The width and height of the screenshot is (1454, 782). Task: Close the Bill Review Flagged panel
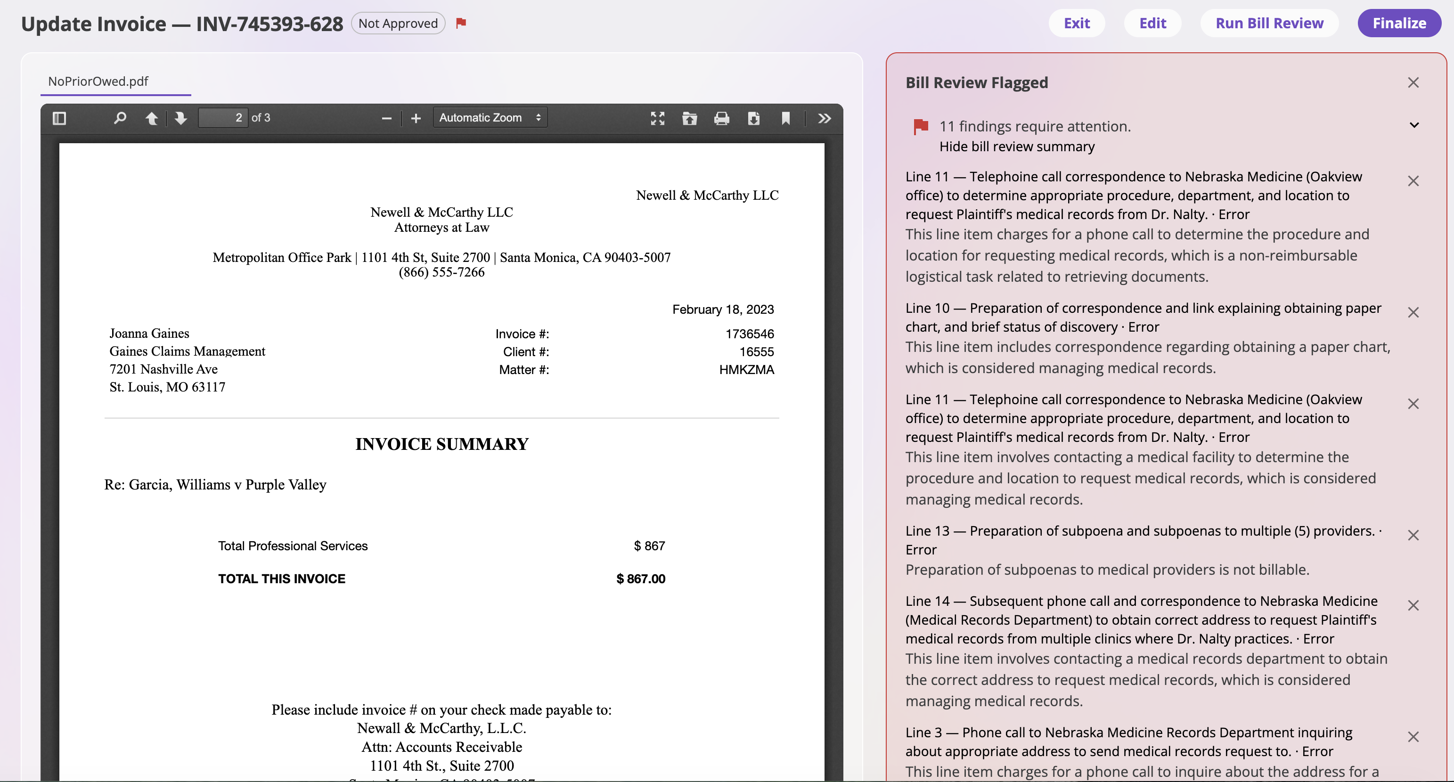pos(1413,82)
